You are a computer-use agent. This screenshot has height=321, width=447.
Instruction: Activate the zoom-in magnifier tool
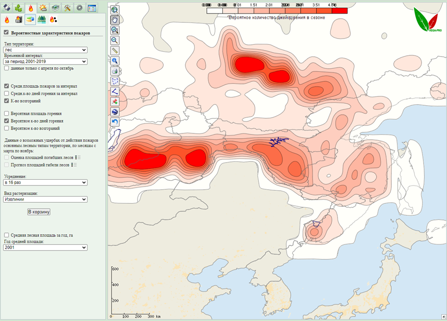pos(115,30)
